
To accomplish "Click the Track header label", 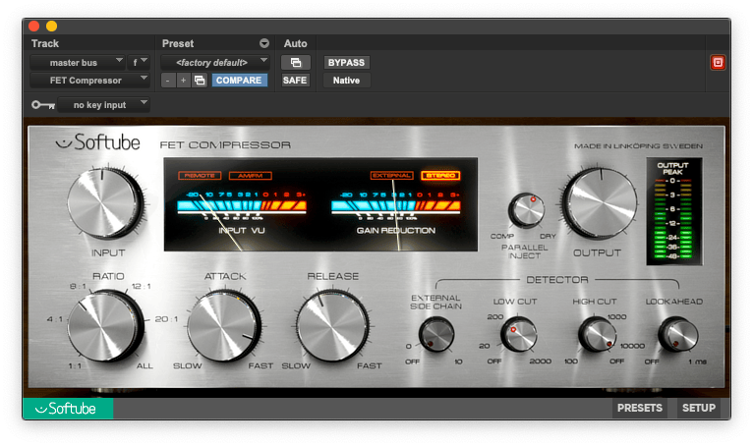I will coord(45,43).
